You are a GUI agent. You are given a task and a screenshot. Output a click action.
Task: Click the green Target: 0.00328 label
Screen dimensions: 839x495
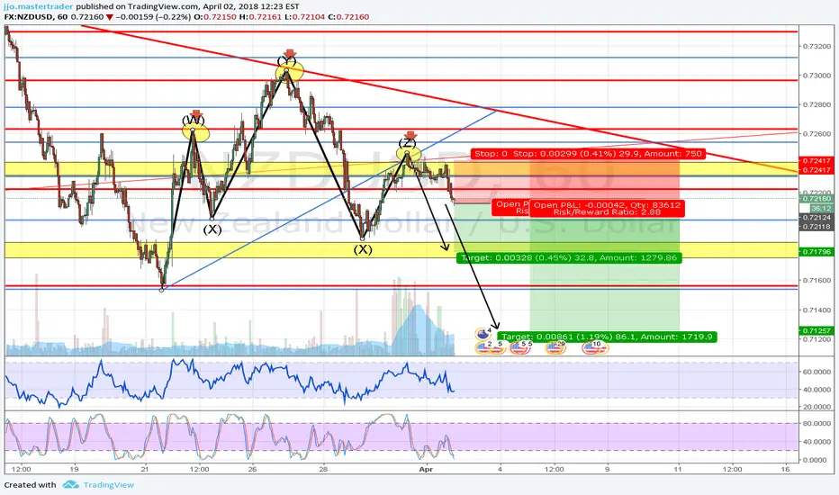pos(569,258)
